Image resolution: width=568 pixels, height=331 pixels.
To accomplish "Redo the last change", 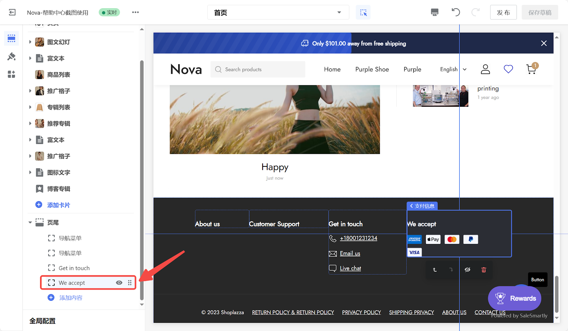I will tap(475, 12).
